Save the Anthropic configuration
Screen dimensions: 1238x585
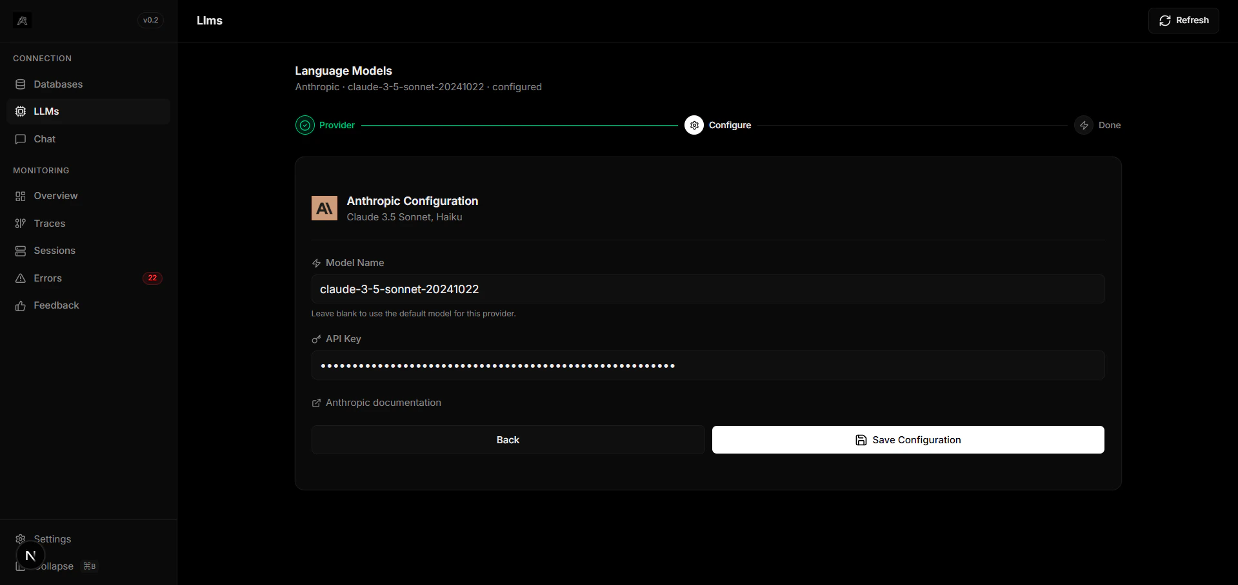[908, 440]
